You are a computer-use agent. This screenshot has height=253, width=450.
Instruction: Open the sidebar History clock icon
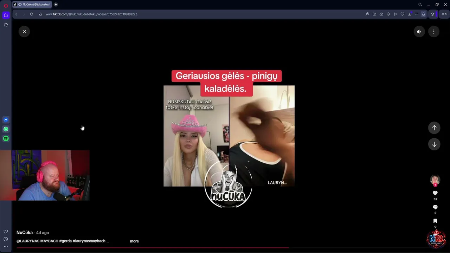click(6, 239)
